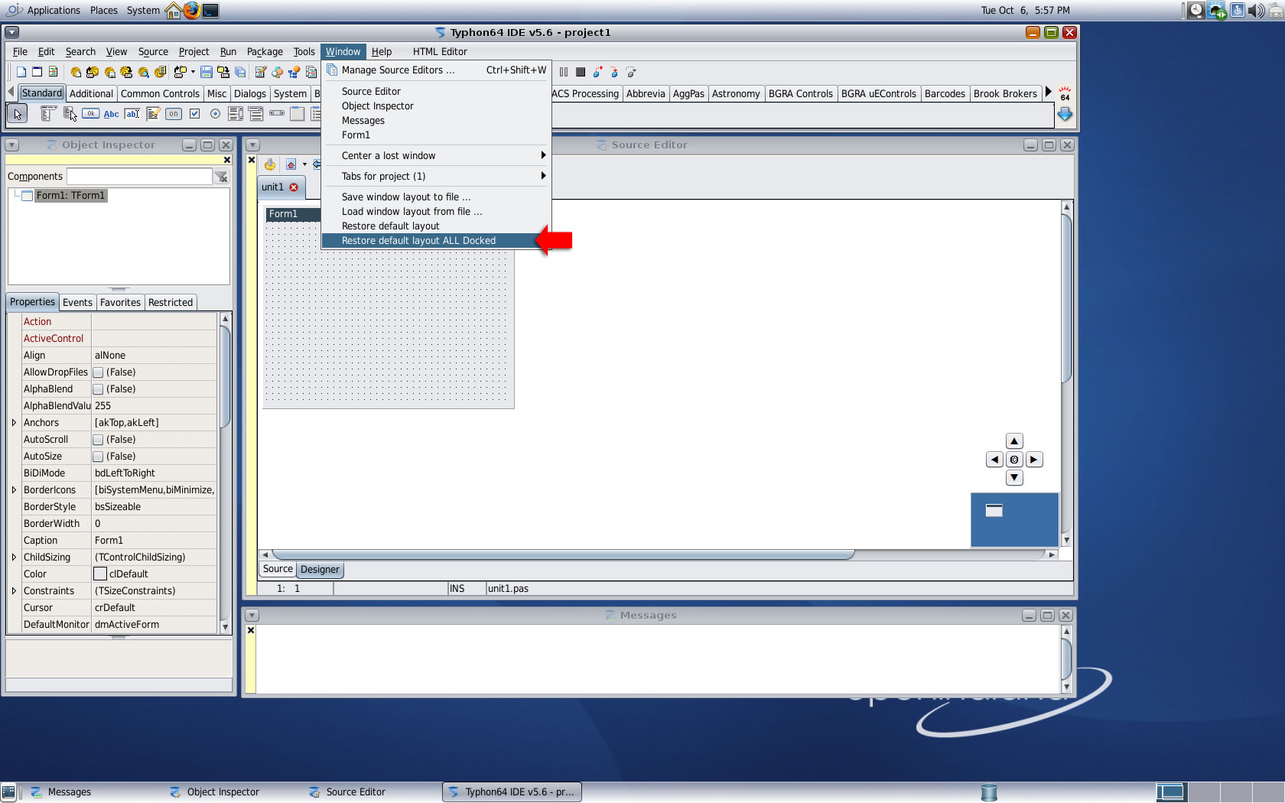Switch to the Favorites tab
The image size is (1285, 803).
point(120,302)
